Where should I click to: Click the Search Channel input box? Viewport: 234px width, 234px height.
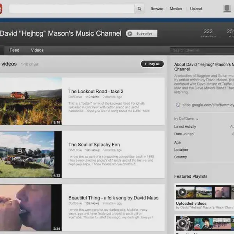[x=202, y=50]
